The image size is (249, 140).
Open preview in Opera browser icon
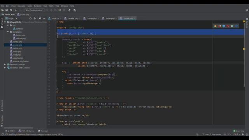(228, 26)
